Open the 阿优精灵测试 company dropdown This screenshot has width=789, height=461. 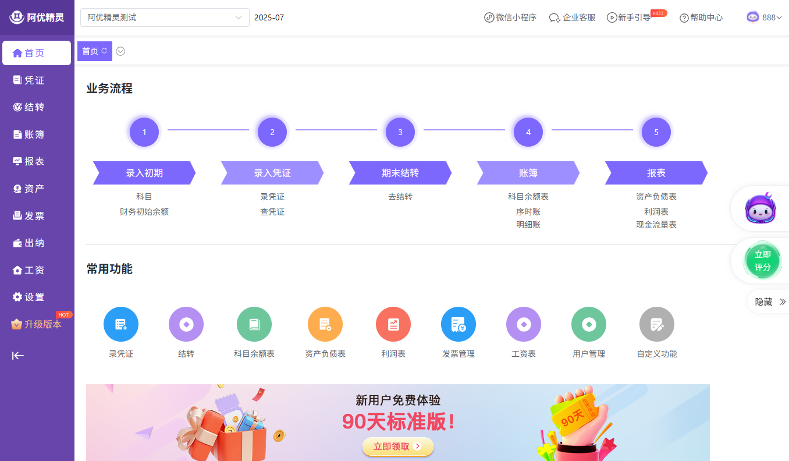(165, 17)
